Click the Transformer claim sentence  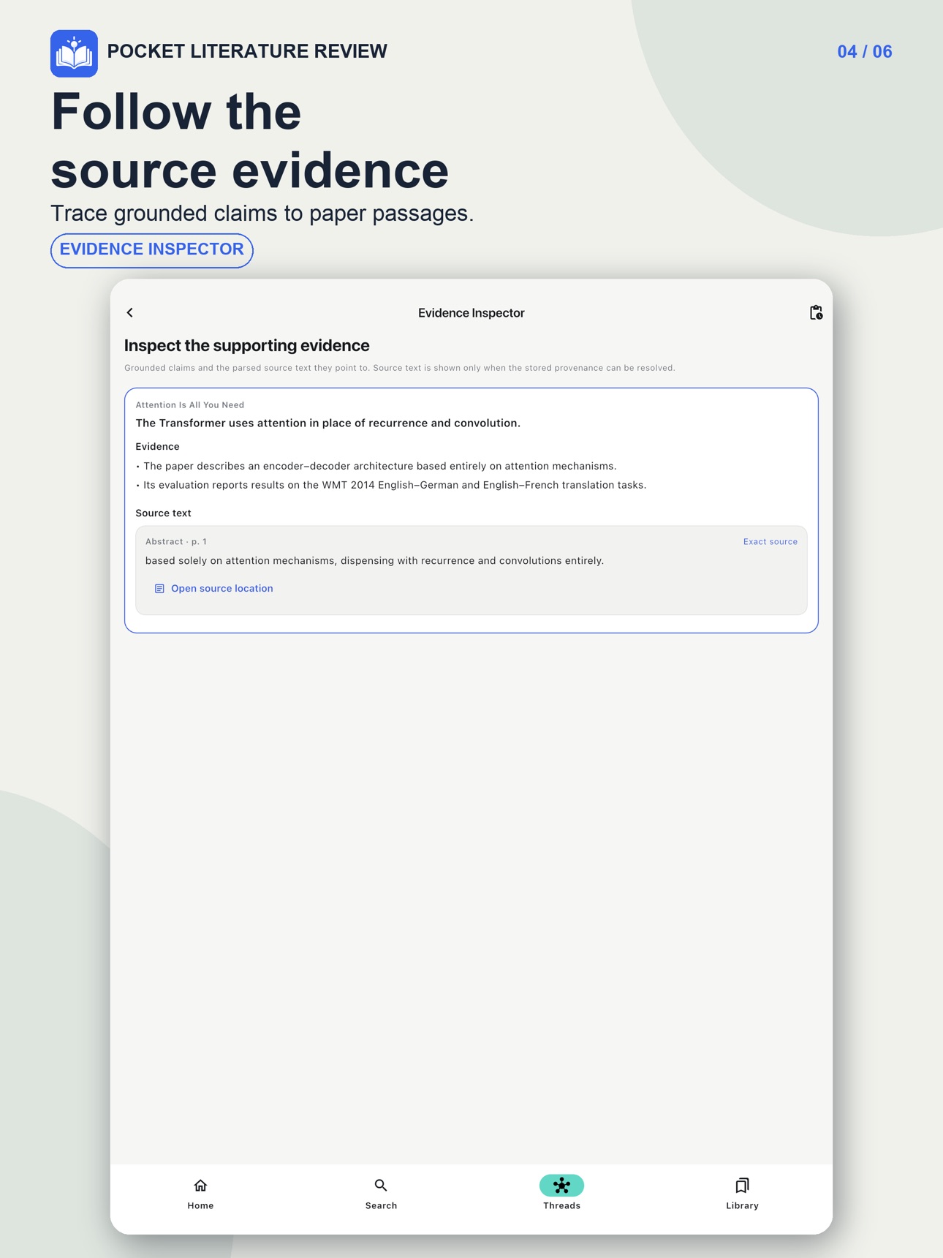(x=328, y=423)
